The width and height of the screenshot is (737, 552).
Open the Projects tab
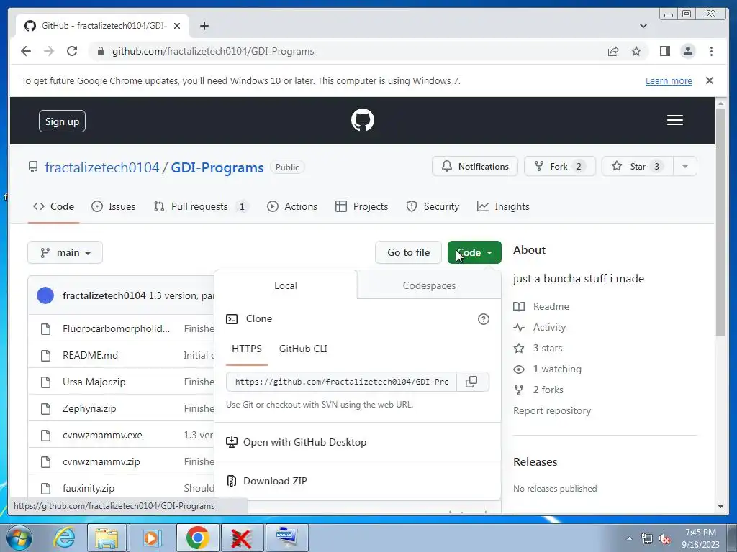click(361, 206)
